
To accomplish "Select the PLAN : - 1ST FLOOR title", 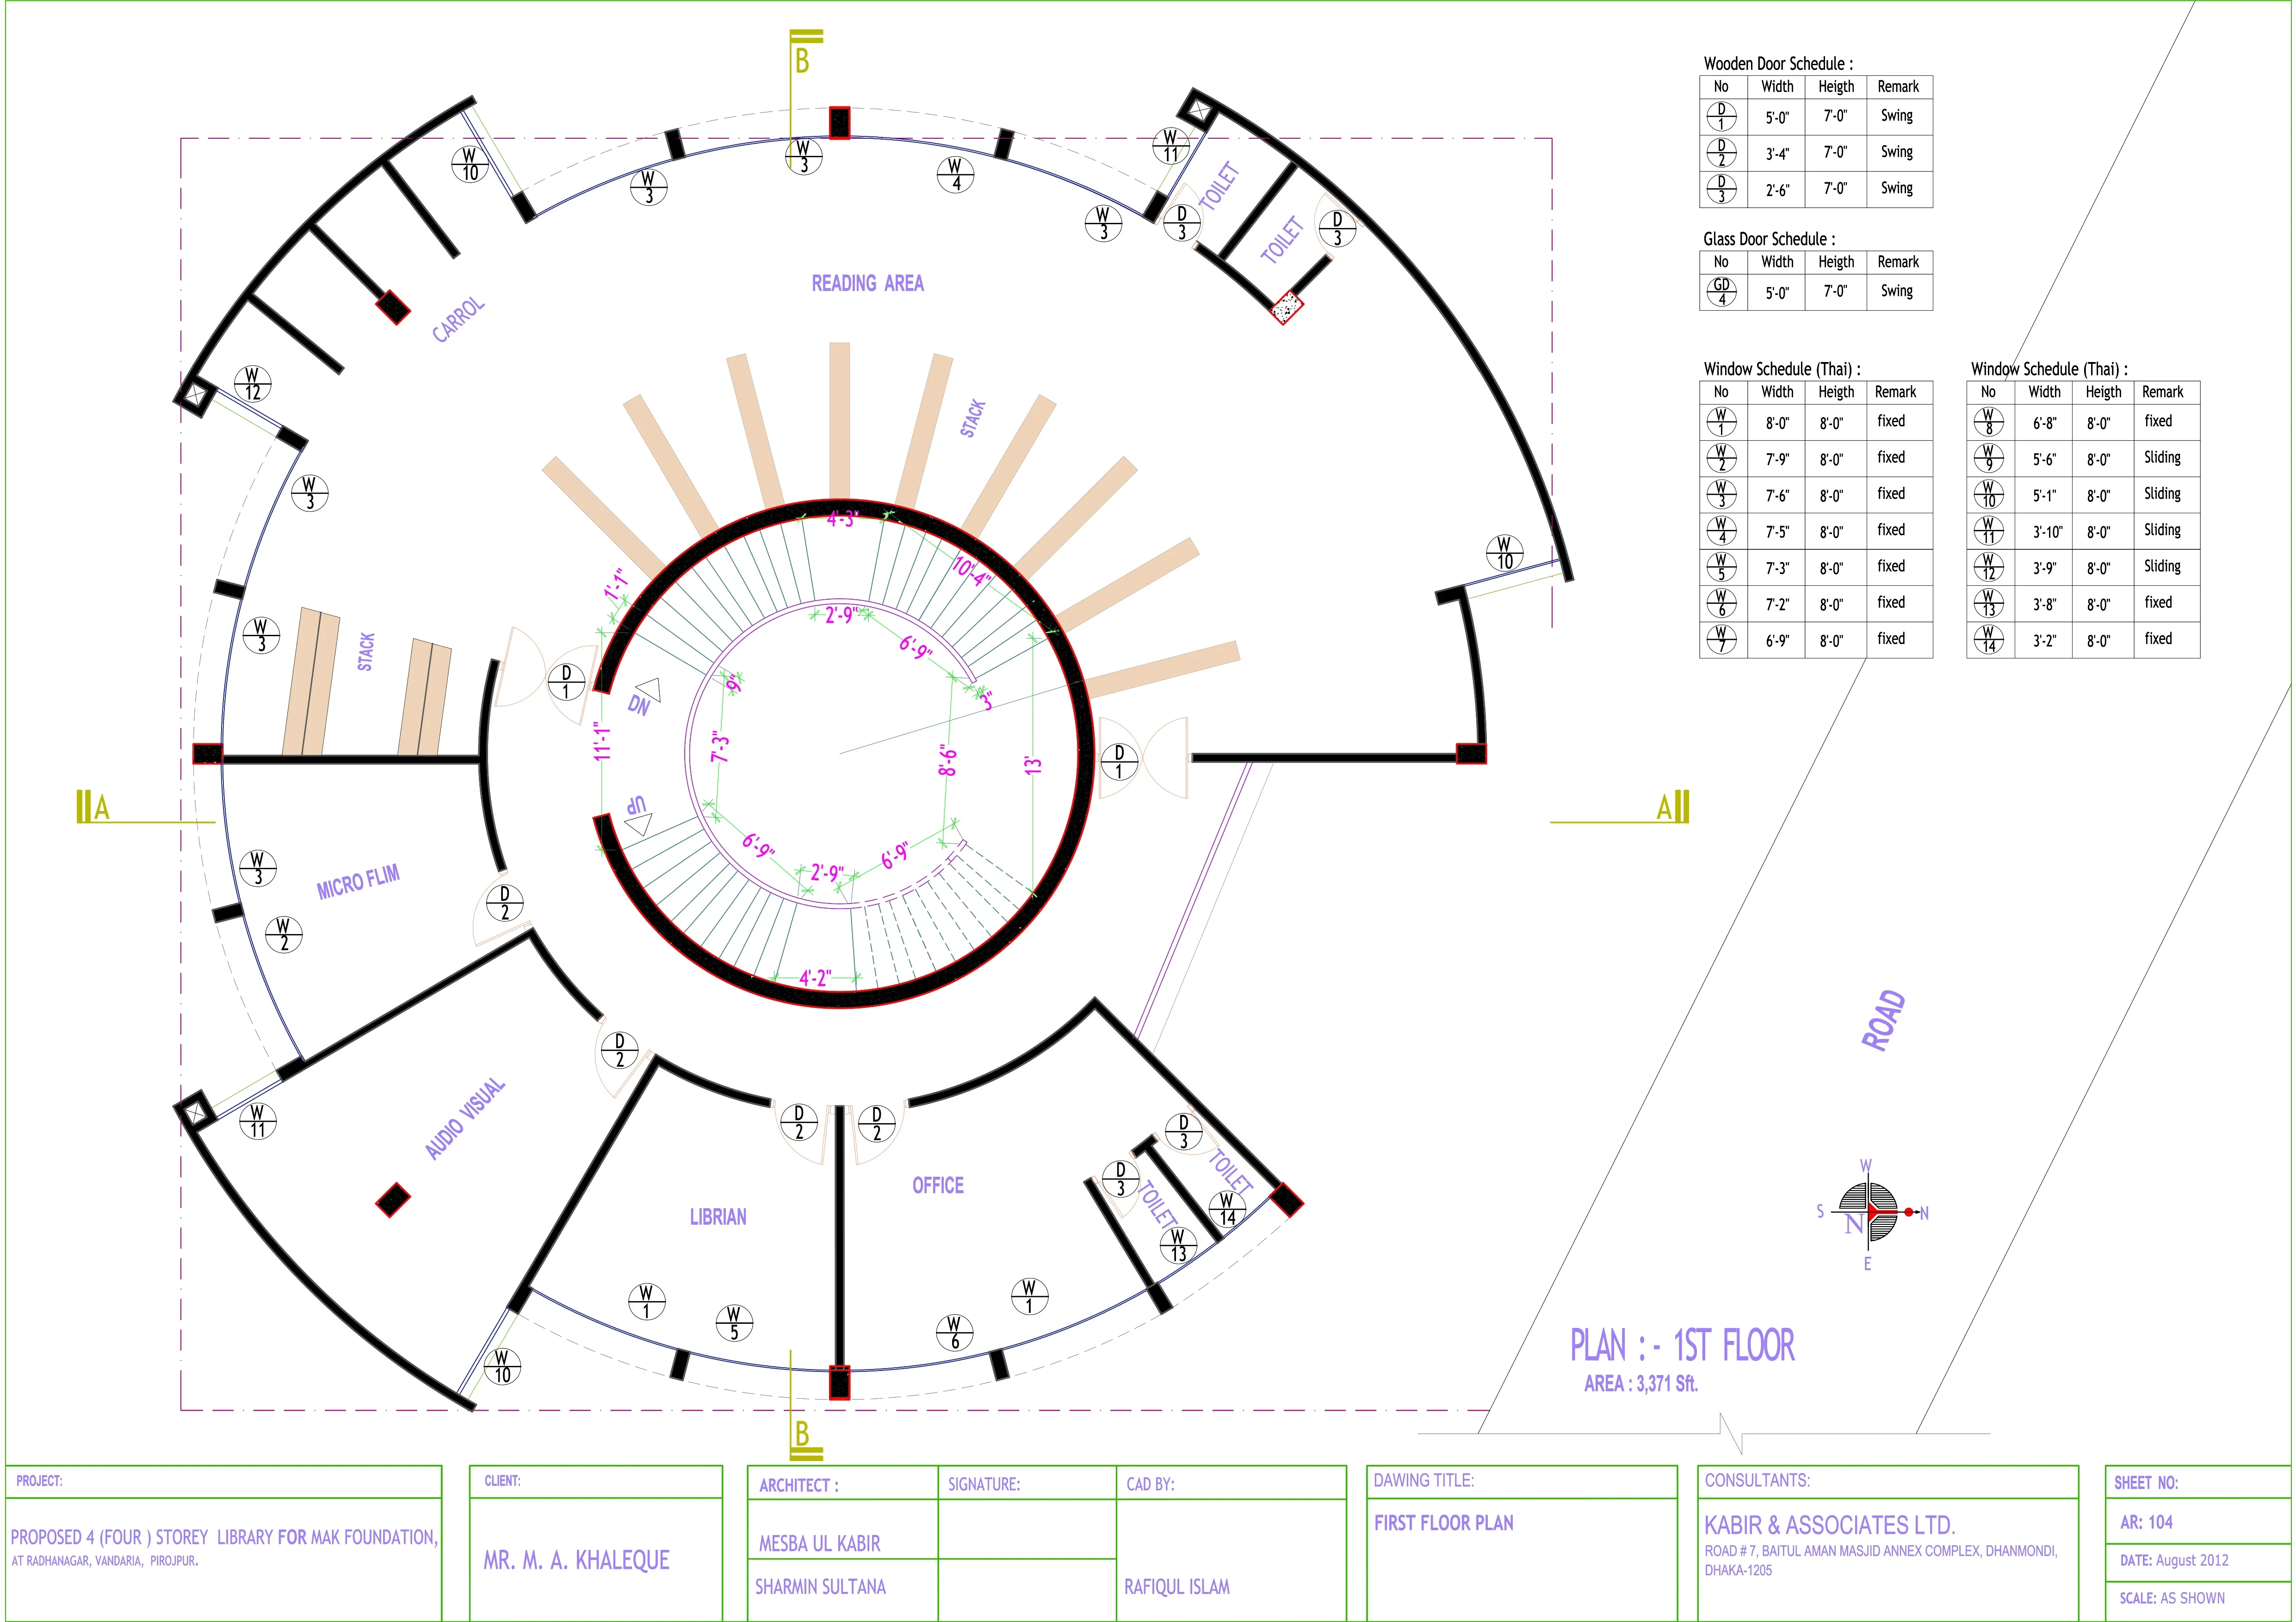I will click(1682, 1345).
